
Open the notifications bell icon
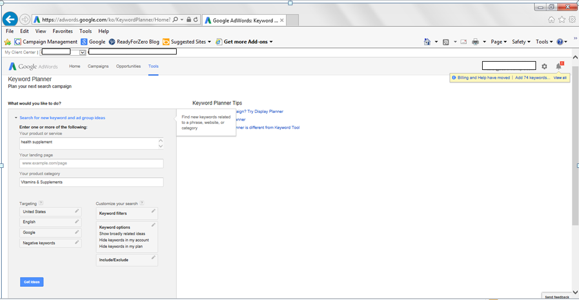[x=559, y=66]
